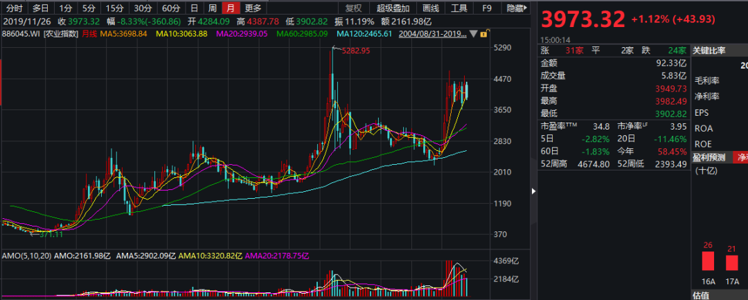Select the 多日 tab
Image resolution: width=748 pixels, height=300 pixels.
tap(40, 8)
